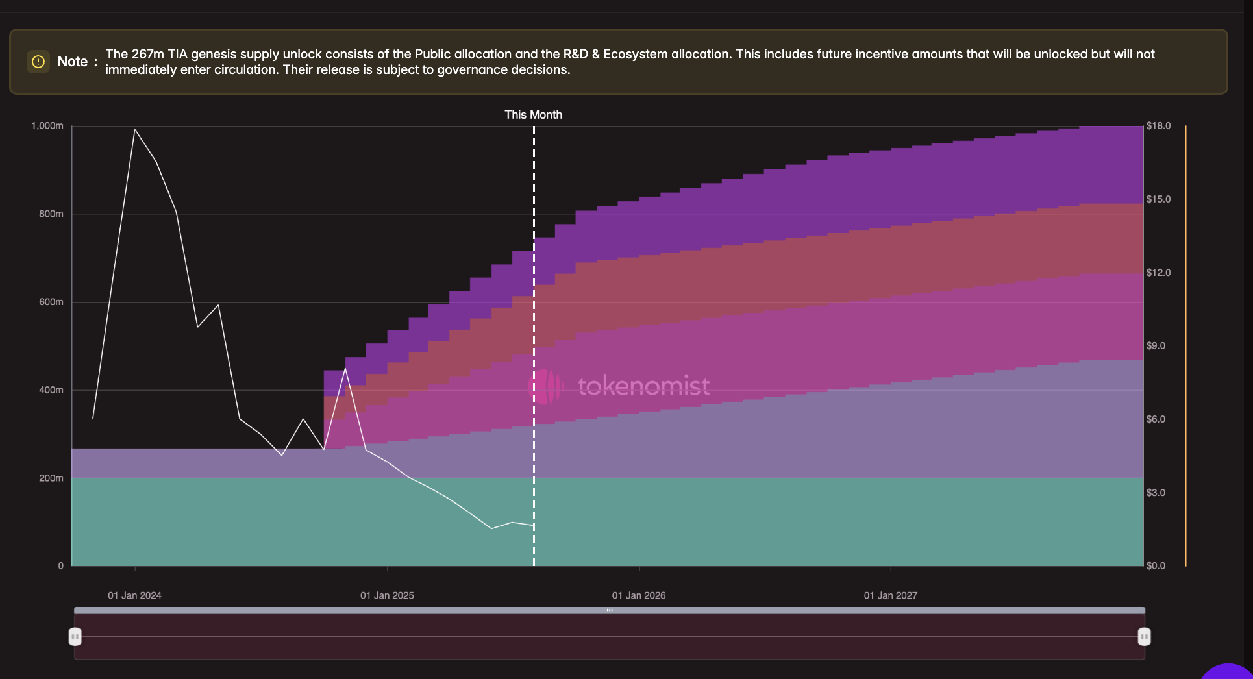Click the Note label in the banner
The image size is (1253, 679).
[x=73, y=61]
